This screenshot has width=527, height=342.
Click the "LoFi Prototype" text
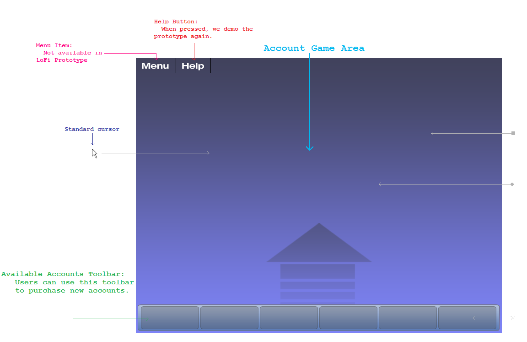point(62,60)
